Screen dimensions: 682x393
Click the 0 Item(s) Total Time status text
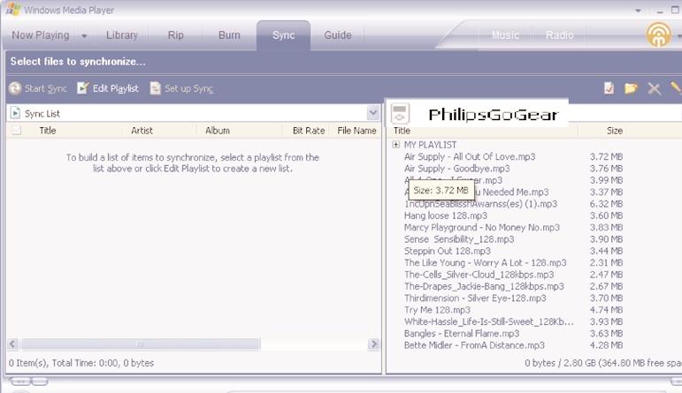81,363
